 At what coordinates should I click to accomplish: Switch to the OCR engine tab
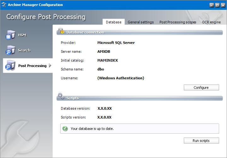tap(211, 22)
